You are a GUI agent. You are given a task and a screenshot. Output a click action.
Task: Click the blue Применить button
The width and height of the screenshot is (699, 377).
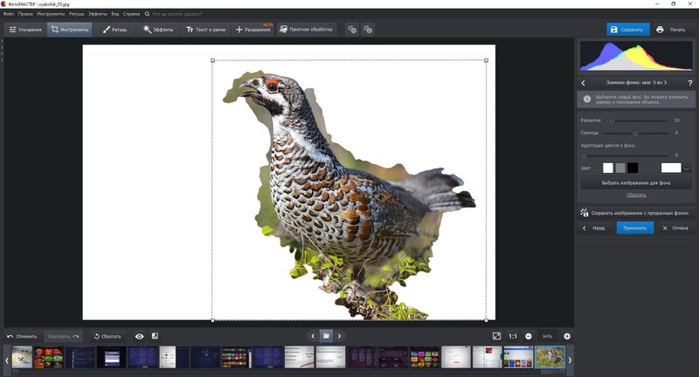click(635, 228)
